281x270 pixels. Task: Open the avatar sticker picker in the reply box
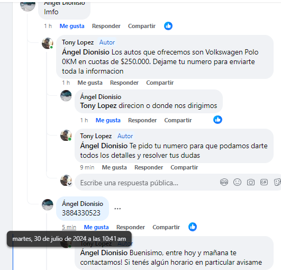click(x=224, y=183)
